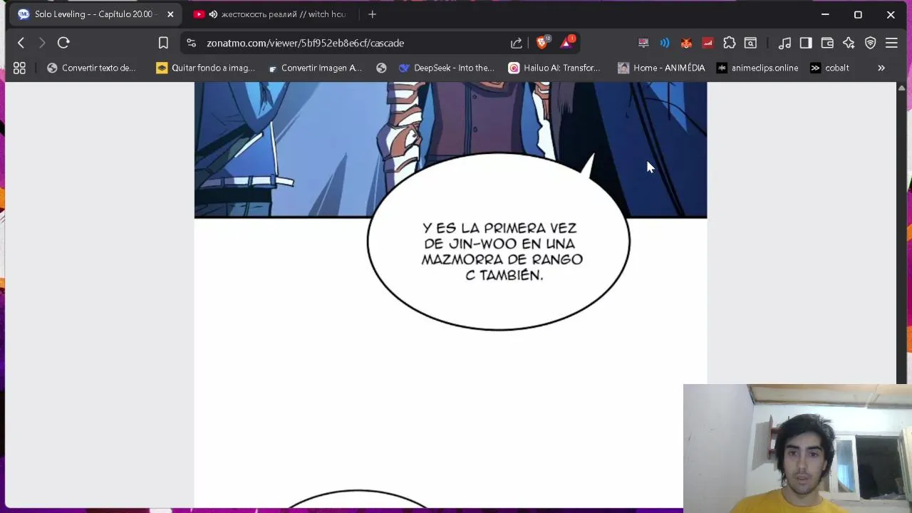Click the monitor extension icon
Viewport: 912px width, 513px height.
pos(643,43)
